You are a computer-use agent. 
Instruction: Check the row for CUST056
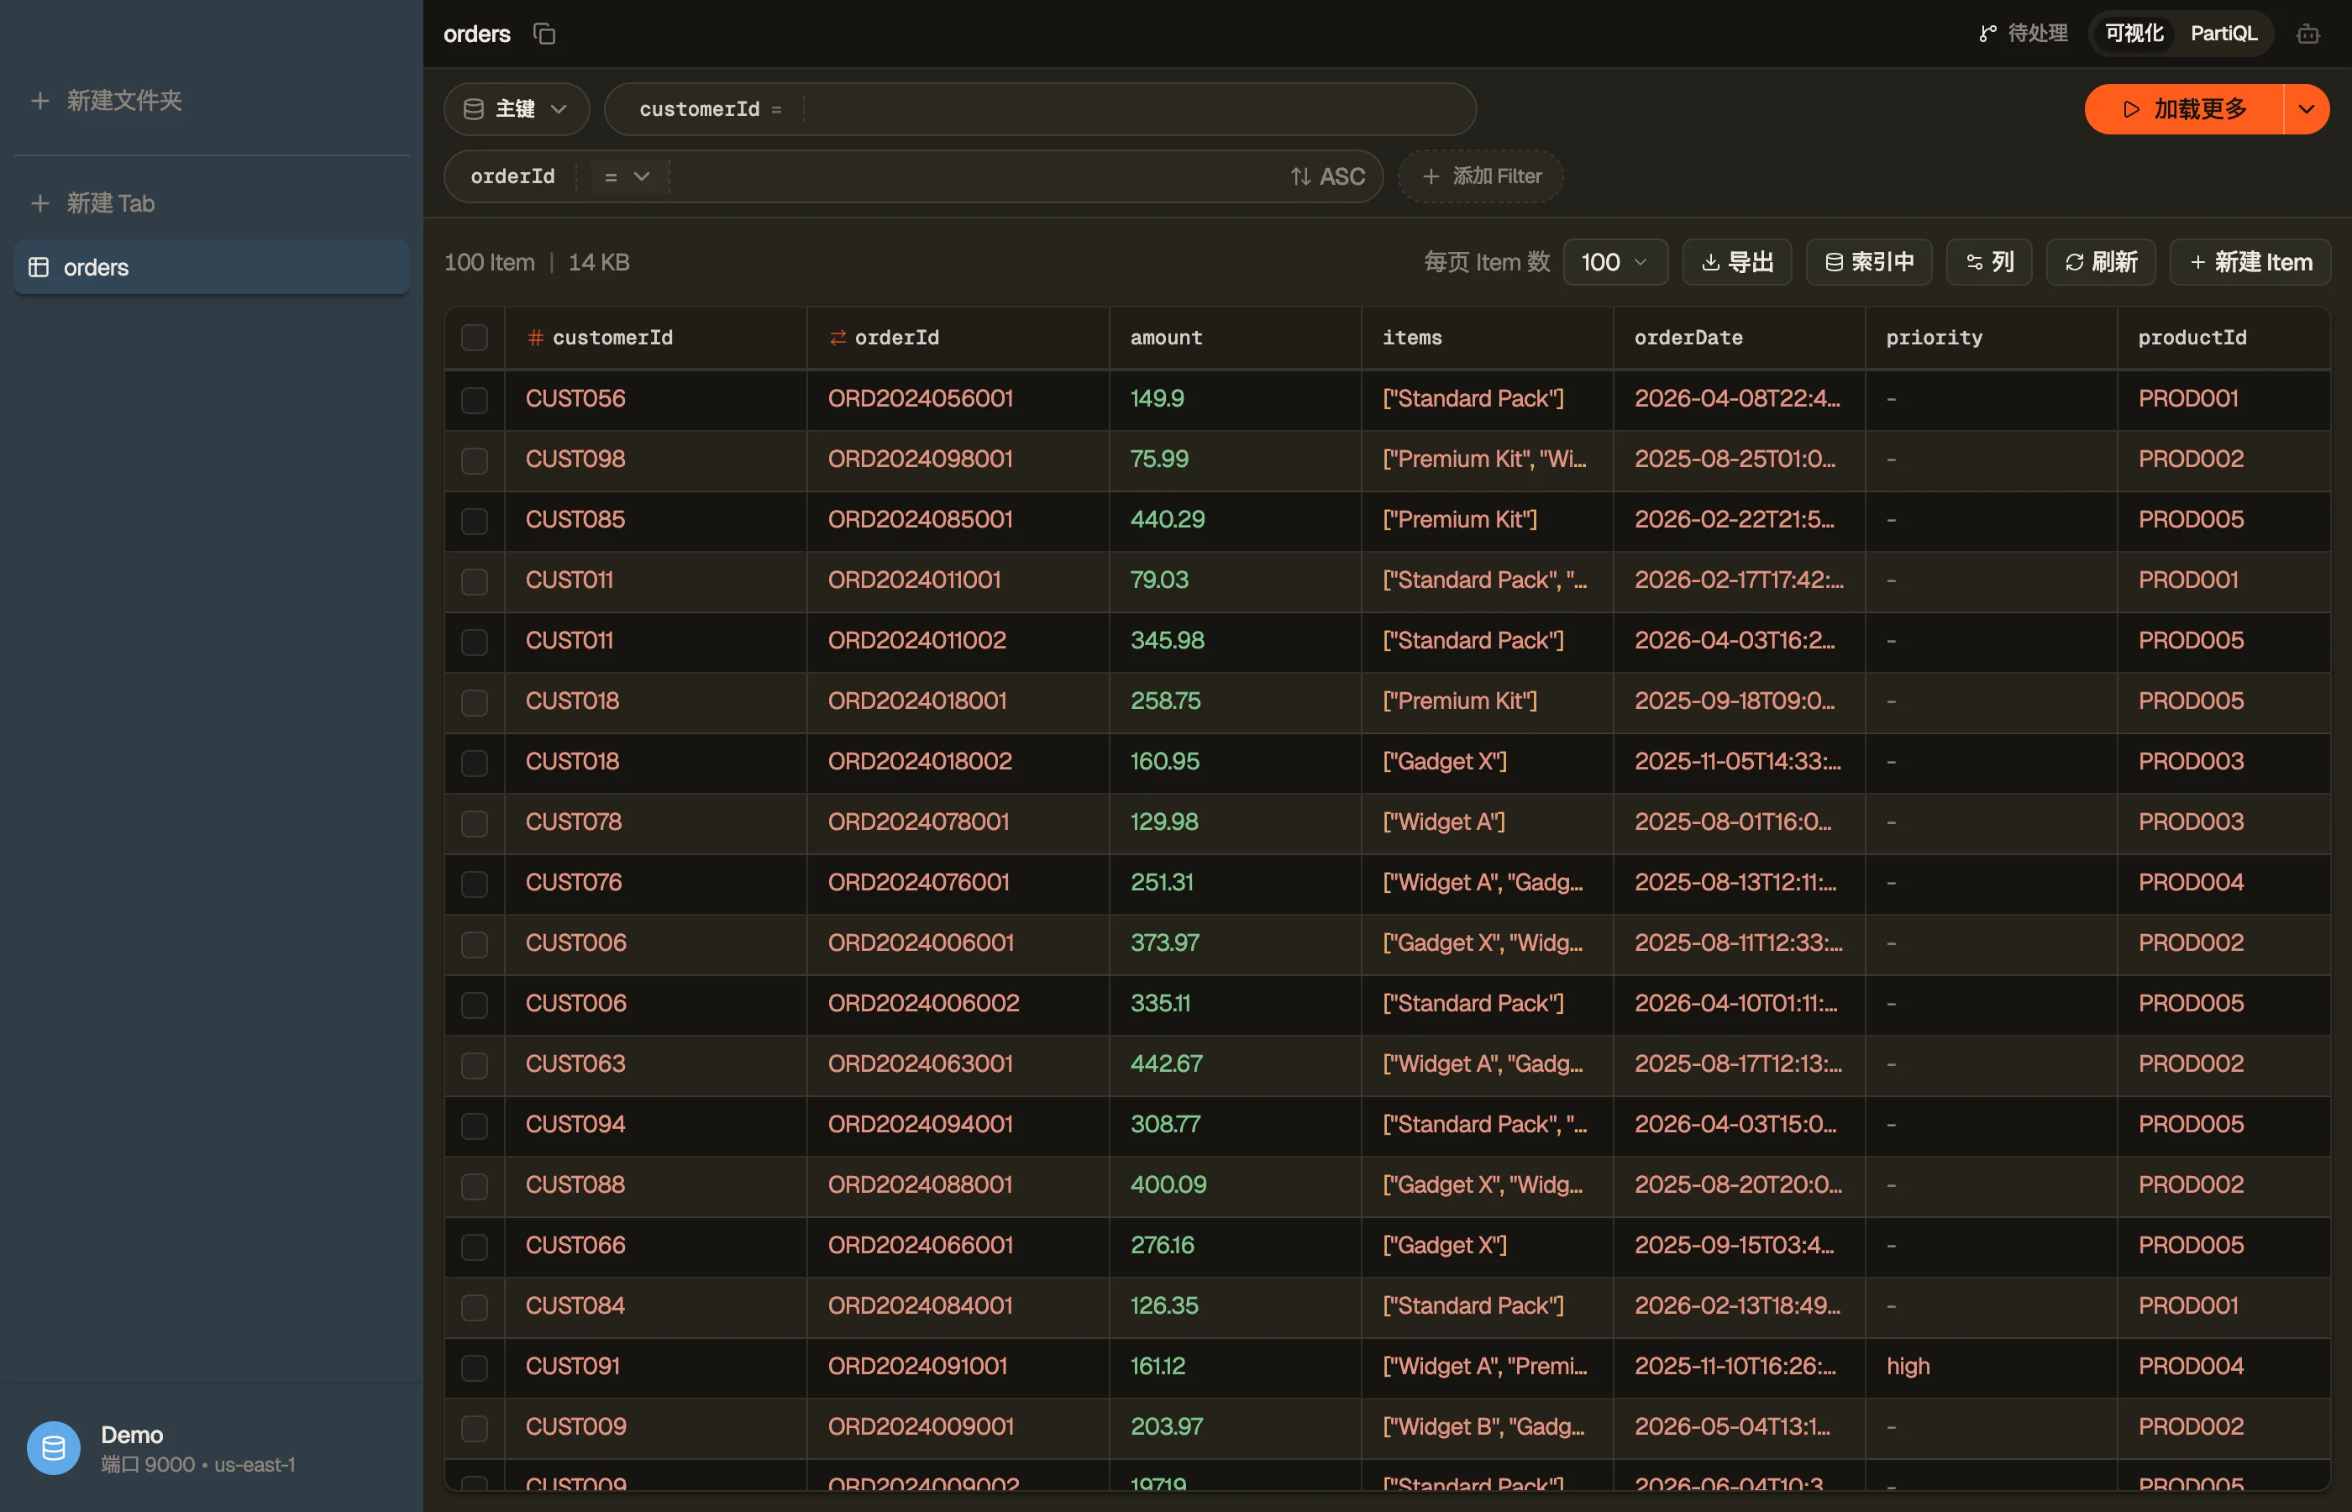(474, 400)
